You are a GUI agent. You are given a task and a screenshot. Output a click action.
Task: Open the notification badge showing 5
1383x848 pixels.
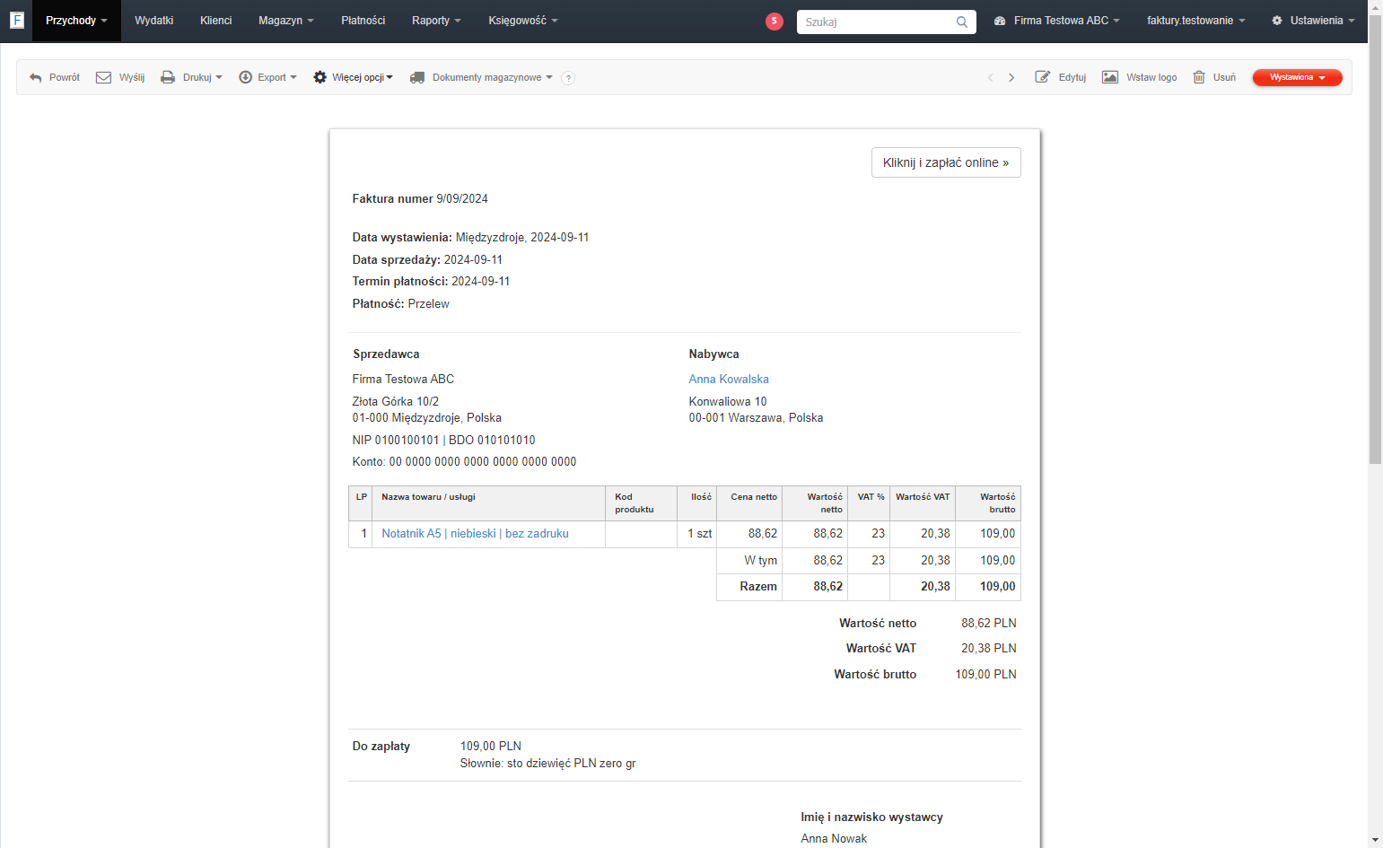[x=775, y=21]
